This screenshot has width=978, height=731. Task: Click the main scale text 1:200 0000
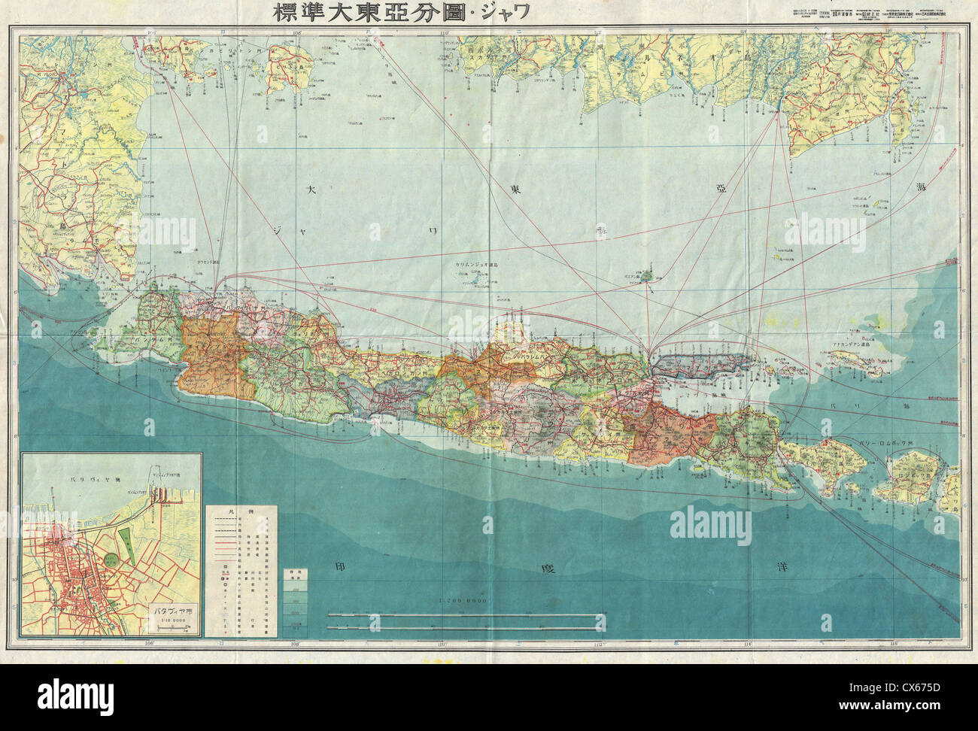[x=463, y=602]
